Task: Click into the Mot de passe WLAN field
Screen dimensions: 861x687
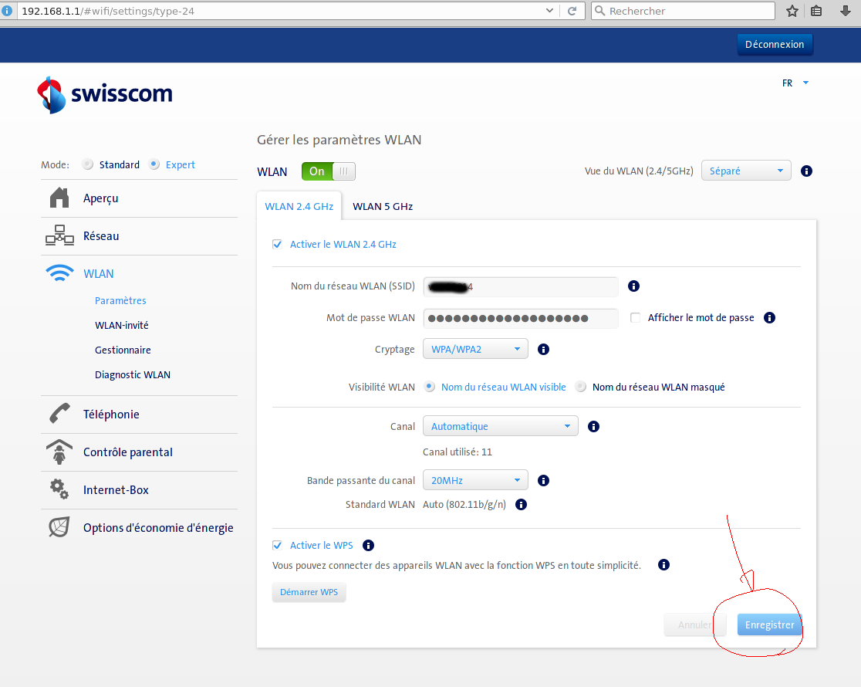Action: tap(520, 318)
